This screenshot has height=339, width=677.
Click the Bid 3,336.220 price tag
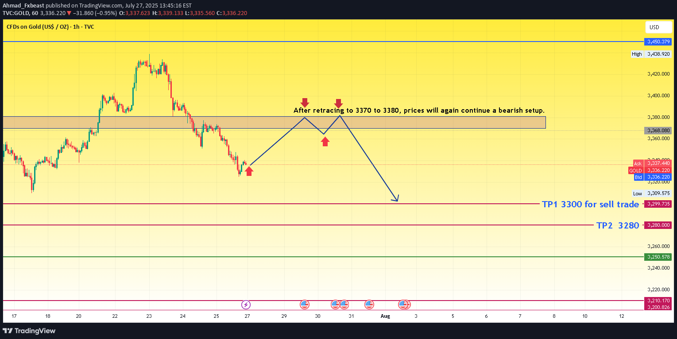point(652,177)
